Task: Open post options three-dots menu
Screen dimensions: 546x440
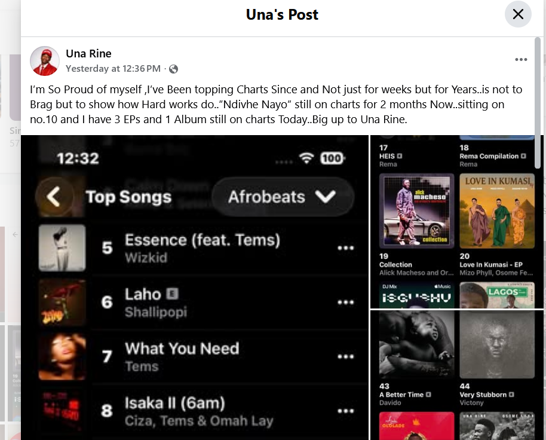Action: [x=521, y=60]
